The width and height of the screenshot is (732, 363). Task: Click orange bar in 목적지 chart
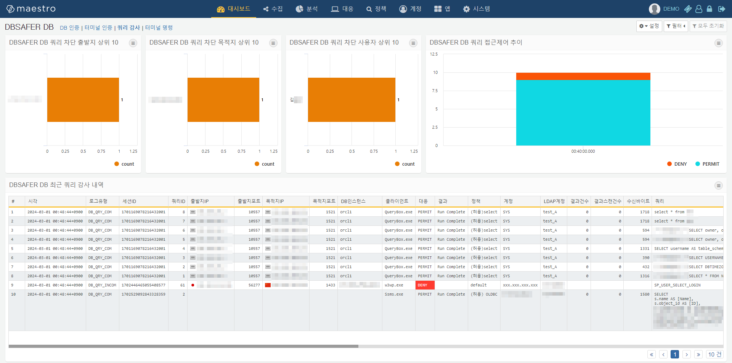[x=223, y=100]
